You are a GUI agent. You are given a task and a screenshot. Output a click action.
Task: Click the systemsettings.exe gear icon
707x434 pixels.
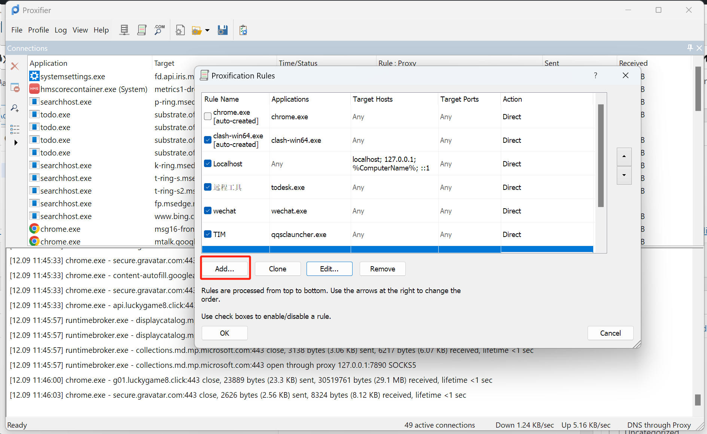(x=34, y=76)
